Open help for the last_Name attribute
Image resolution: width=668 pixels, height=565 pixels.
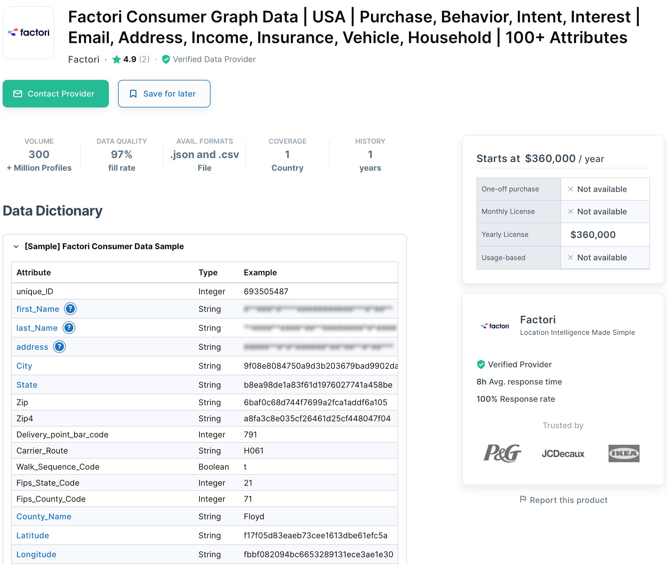coord(69,328)
